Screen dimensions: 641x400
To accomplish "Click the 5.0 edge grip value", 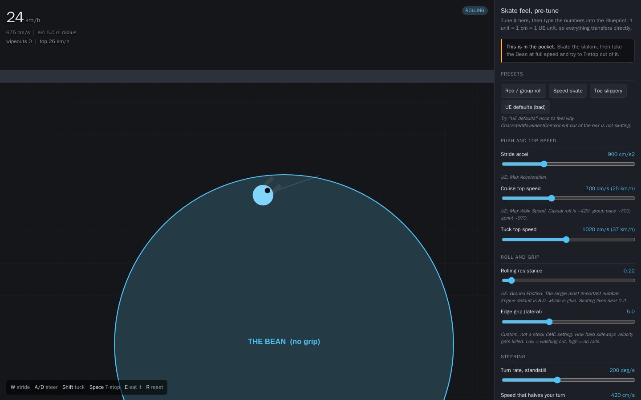I will (x=630, y=312).
